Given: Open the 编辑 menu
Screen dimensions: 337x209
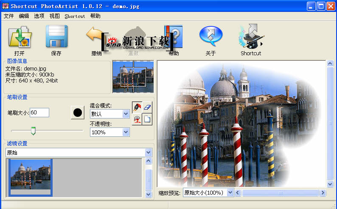Looking at the screenshot, I should (24, 16).
